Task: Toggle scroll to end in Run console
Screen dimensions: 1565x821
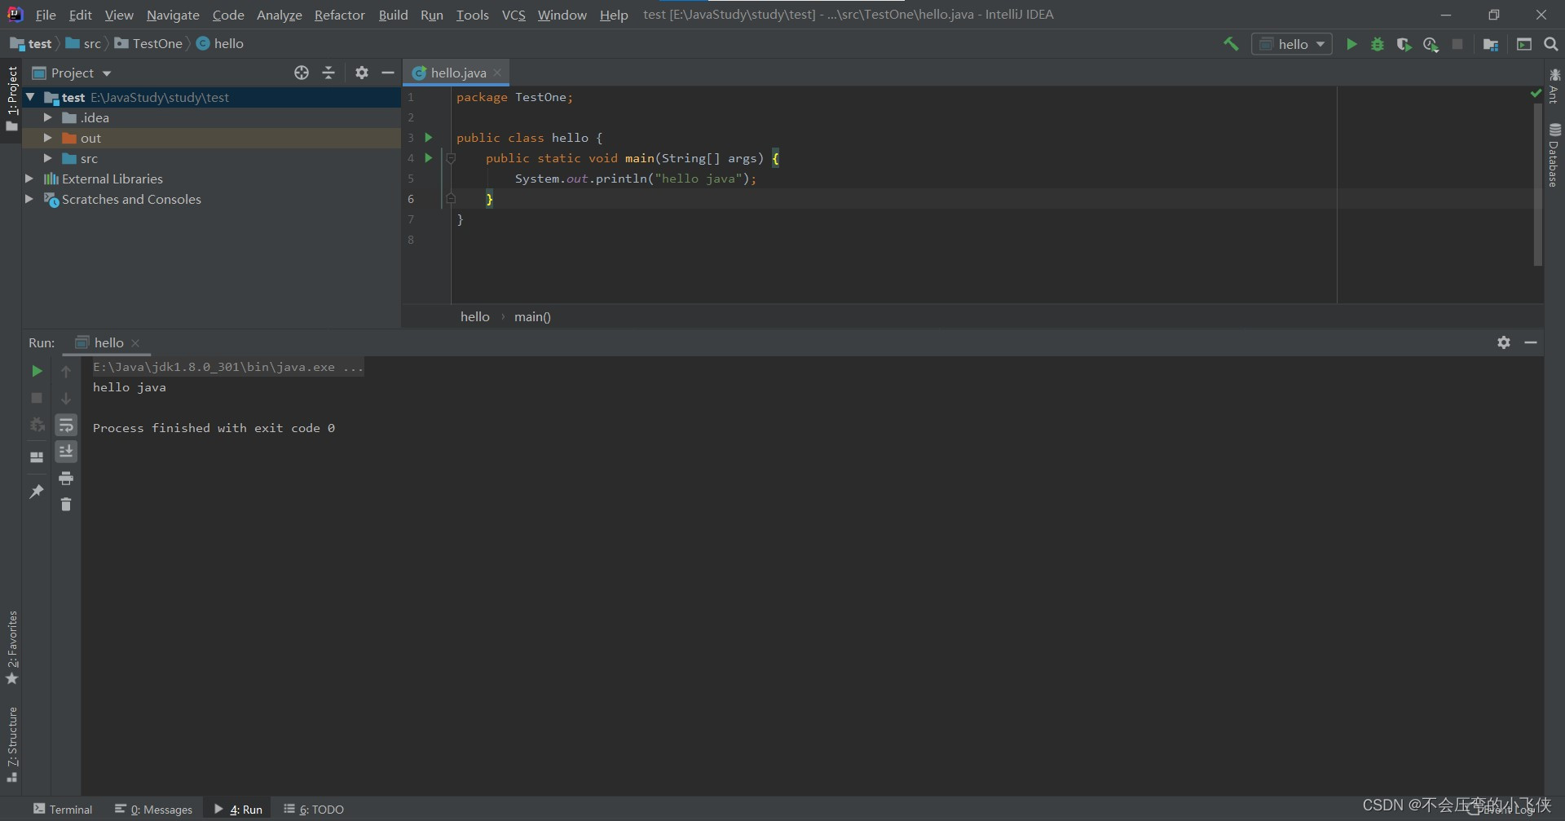Action: point(66,451)
